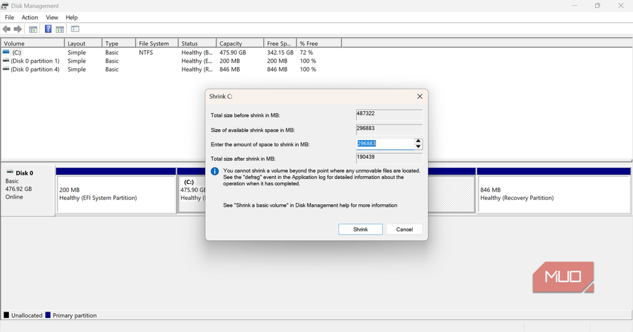633x332 pixels.
Task: Open the Help toolbar icon
Action: point(48,29)
